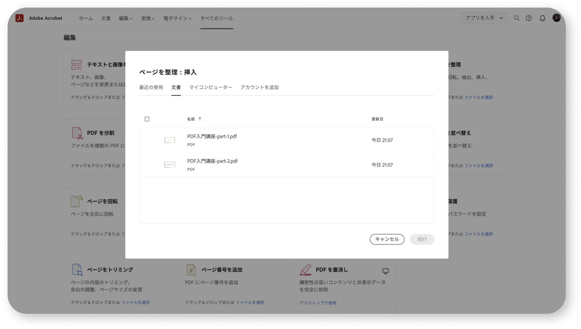
Task: Click the キャンセル button
Action: coord(387,239)
